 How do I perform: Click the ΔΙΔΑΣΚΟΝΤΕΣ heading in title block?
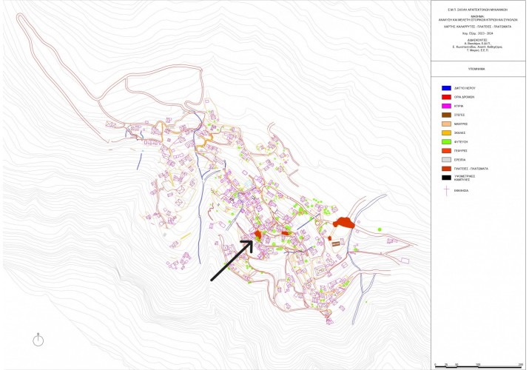pyautogui.click(x=477, y=40)
